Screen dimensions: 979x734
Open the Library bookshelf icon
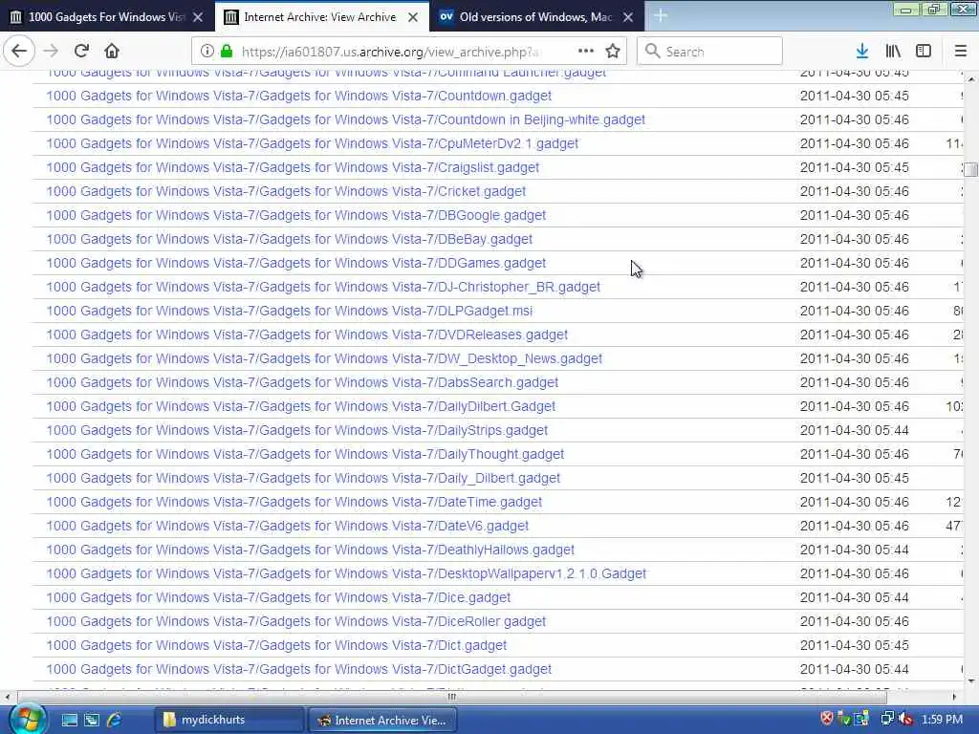pyautogui.click(x=893, y=52)
